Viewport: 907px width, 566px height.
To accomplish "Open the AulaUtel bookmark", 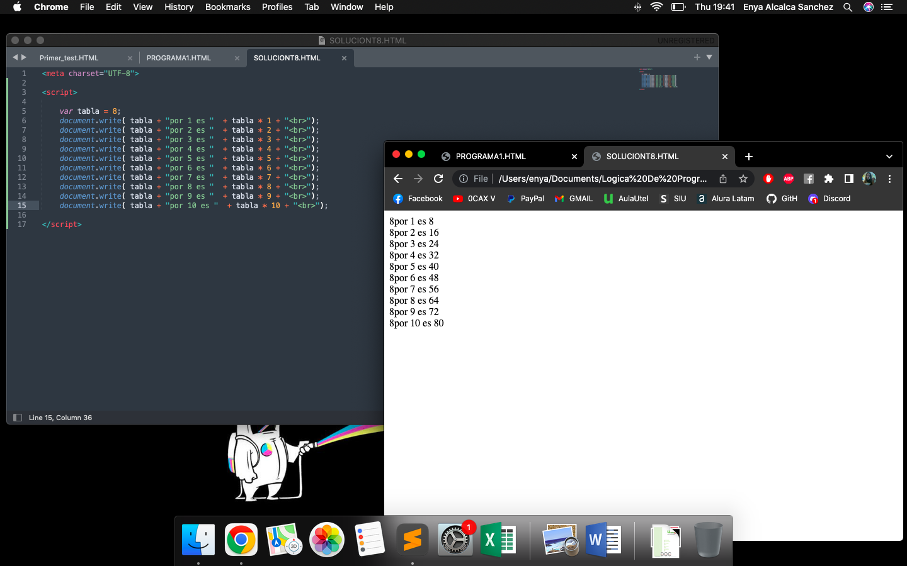I will (x=626, y=199).
